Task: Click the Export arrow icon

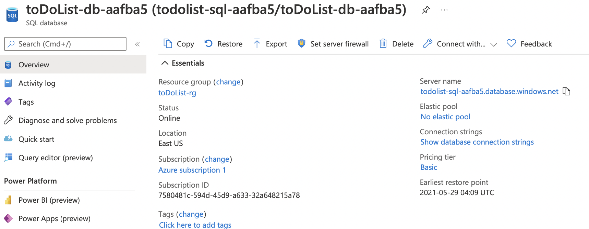Action: (257, 43)
